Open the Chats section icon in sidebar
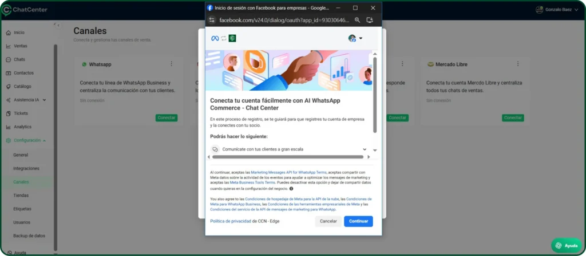The image size is (586, 256). point(8,60)
